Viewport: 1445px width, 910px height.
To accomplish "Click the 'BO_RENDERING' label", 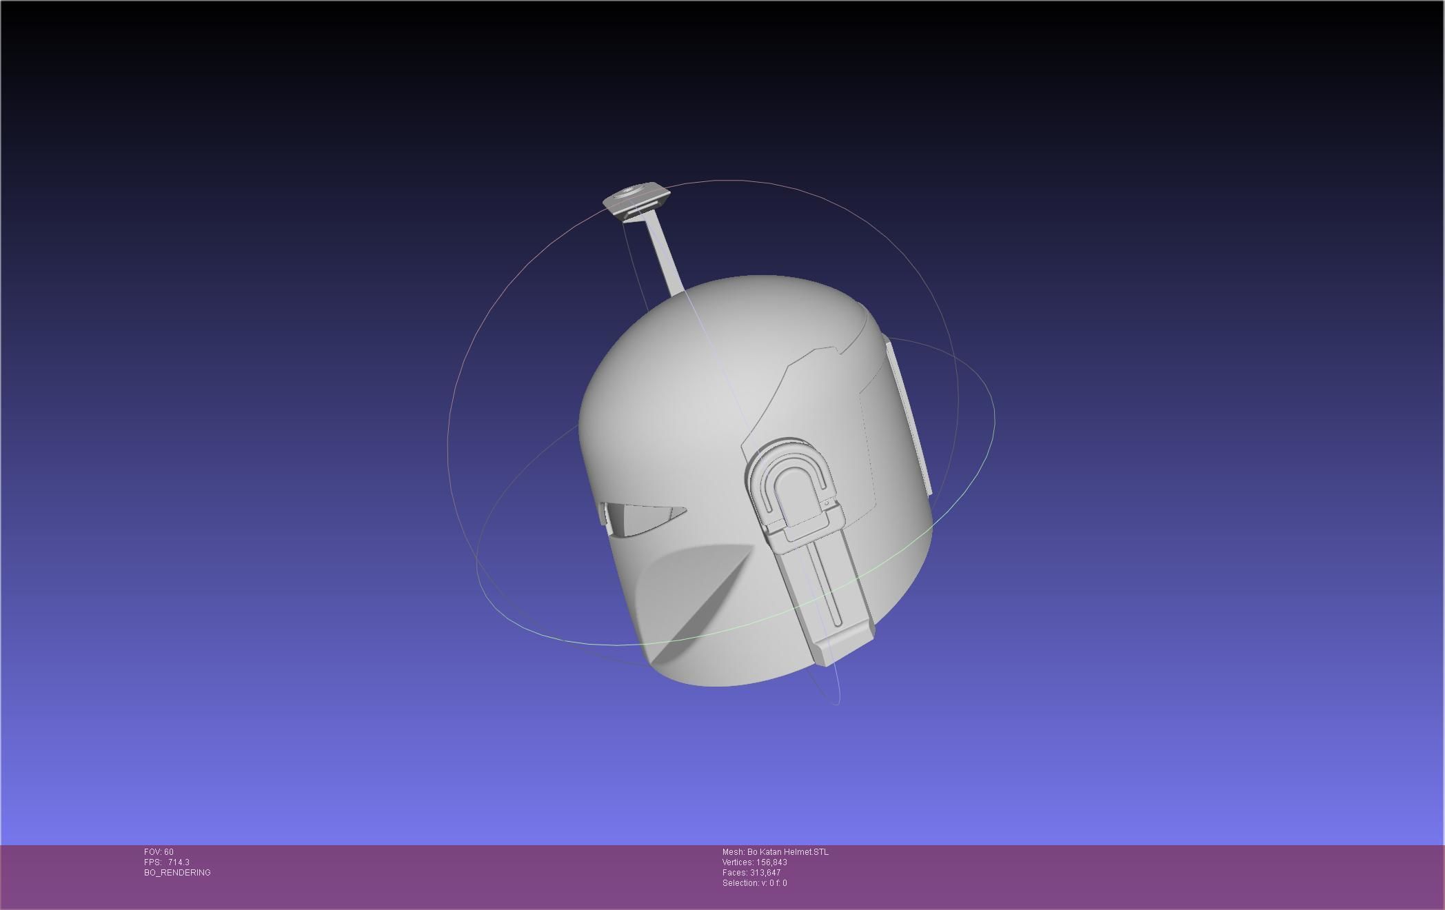I will [x=177, y=873].
